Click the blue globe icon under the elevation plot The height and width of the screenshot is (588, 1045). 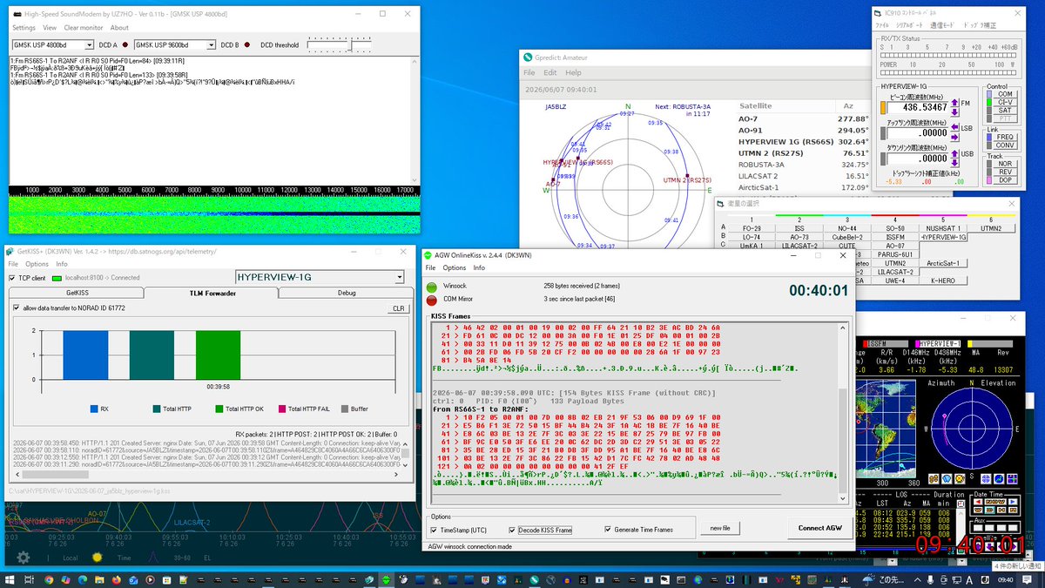coord(999,479)
